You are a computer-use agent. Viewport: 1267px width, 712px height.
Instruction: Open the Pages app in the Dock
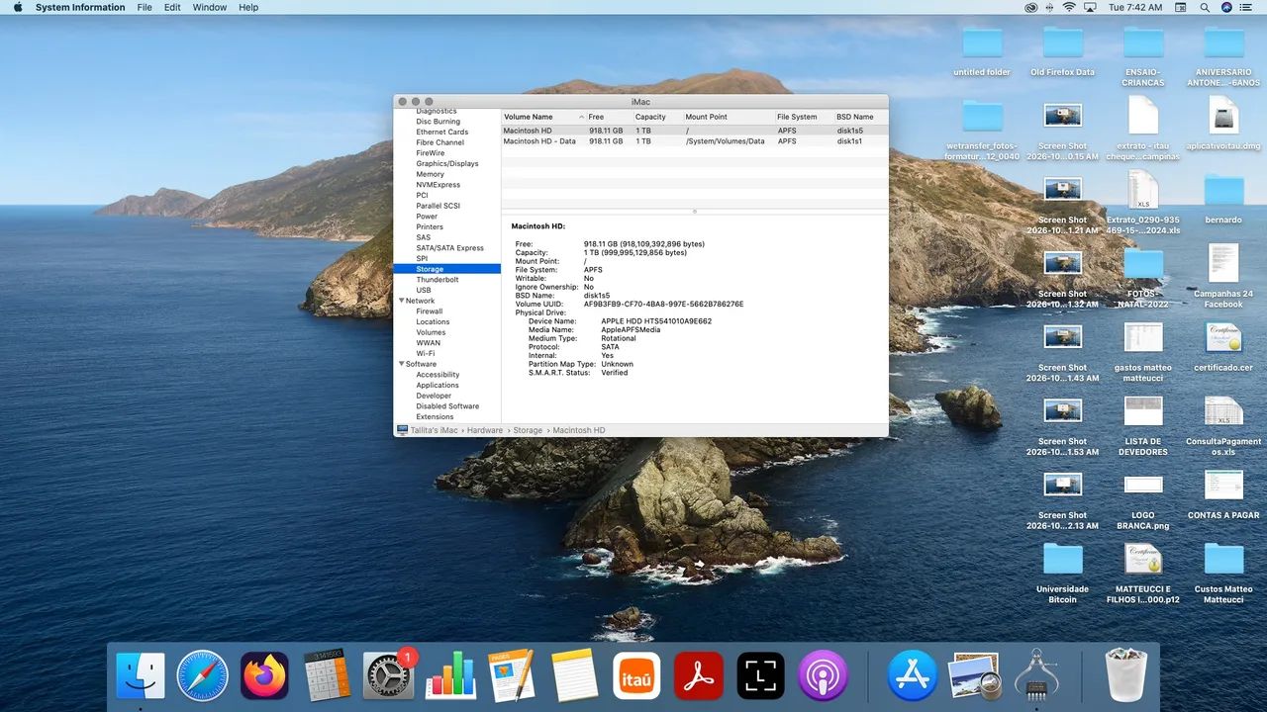pyautogui.click(x=513, y=675)
